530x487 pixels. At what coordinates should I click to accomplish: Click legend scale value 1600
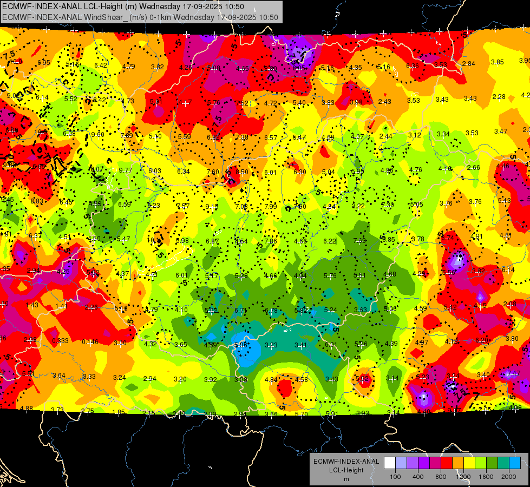click(x=486, y=477)
